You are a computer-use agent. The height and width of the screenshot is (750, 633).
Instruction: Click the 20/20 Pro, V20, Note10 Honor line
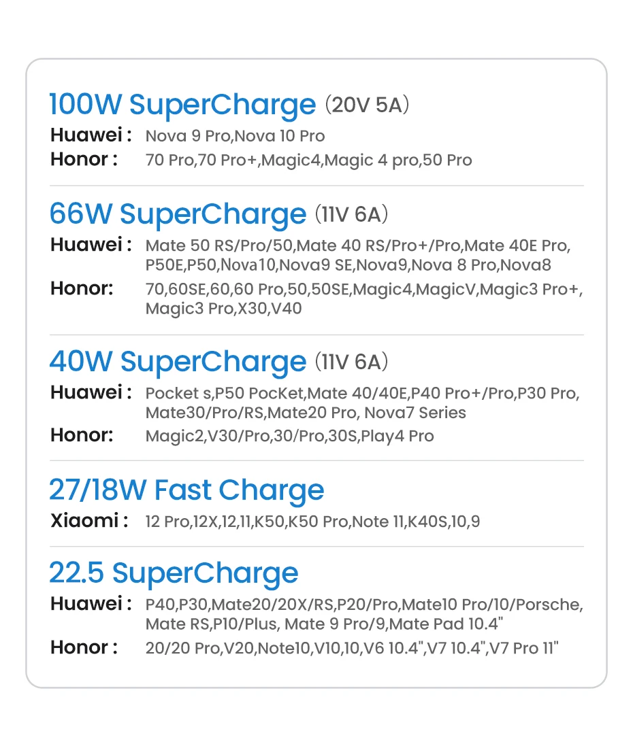click(351, 648)
